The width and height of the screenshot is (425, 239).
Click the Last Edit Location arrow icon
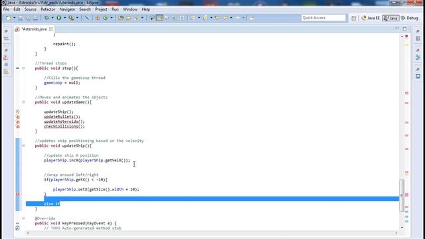point(217,18)
